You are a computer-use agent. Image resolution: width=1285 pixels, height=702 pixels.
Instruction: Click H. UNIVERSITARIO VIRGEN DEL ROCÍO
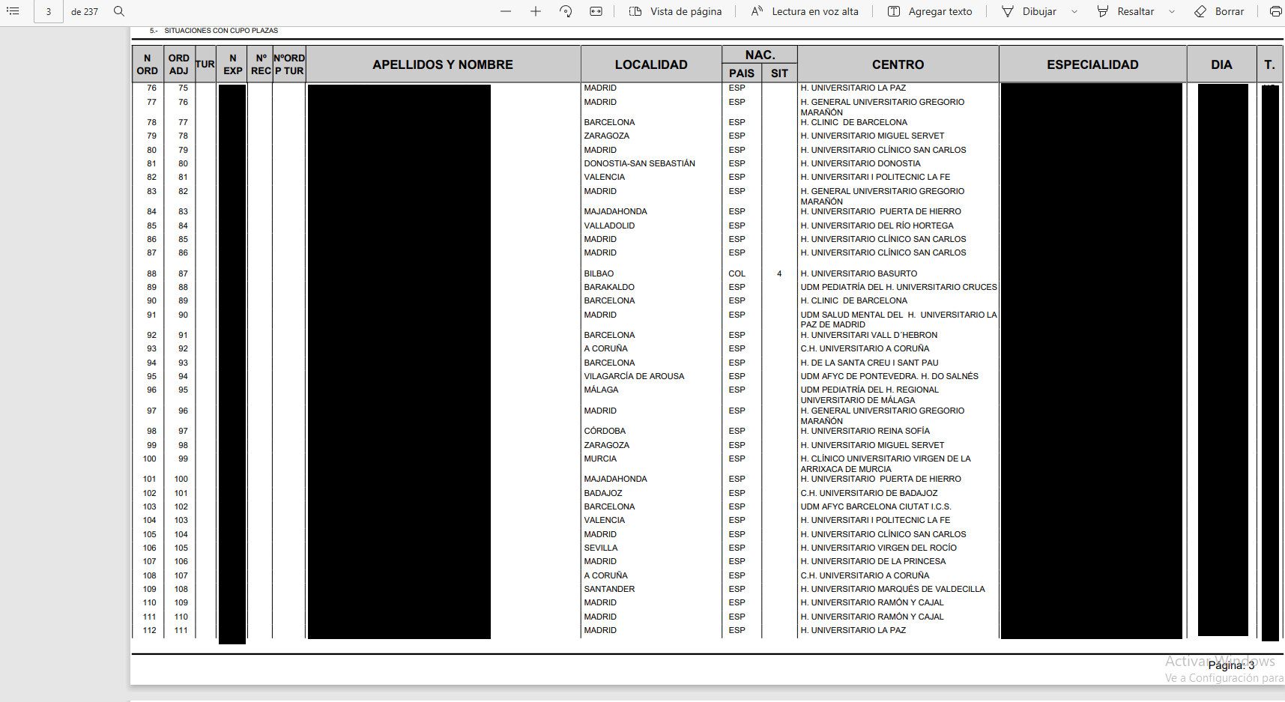[878, 548]
